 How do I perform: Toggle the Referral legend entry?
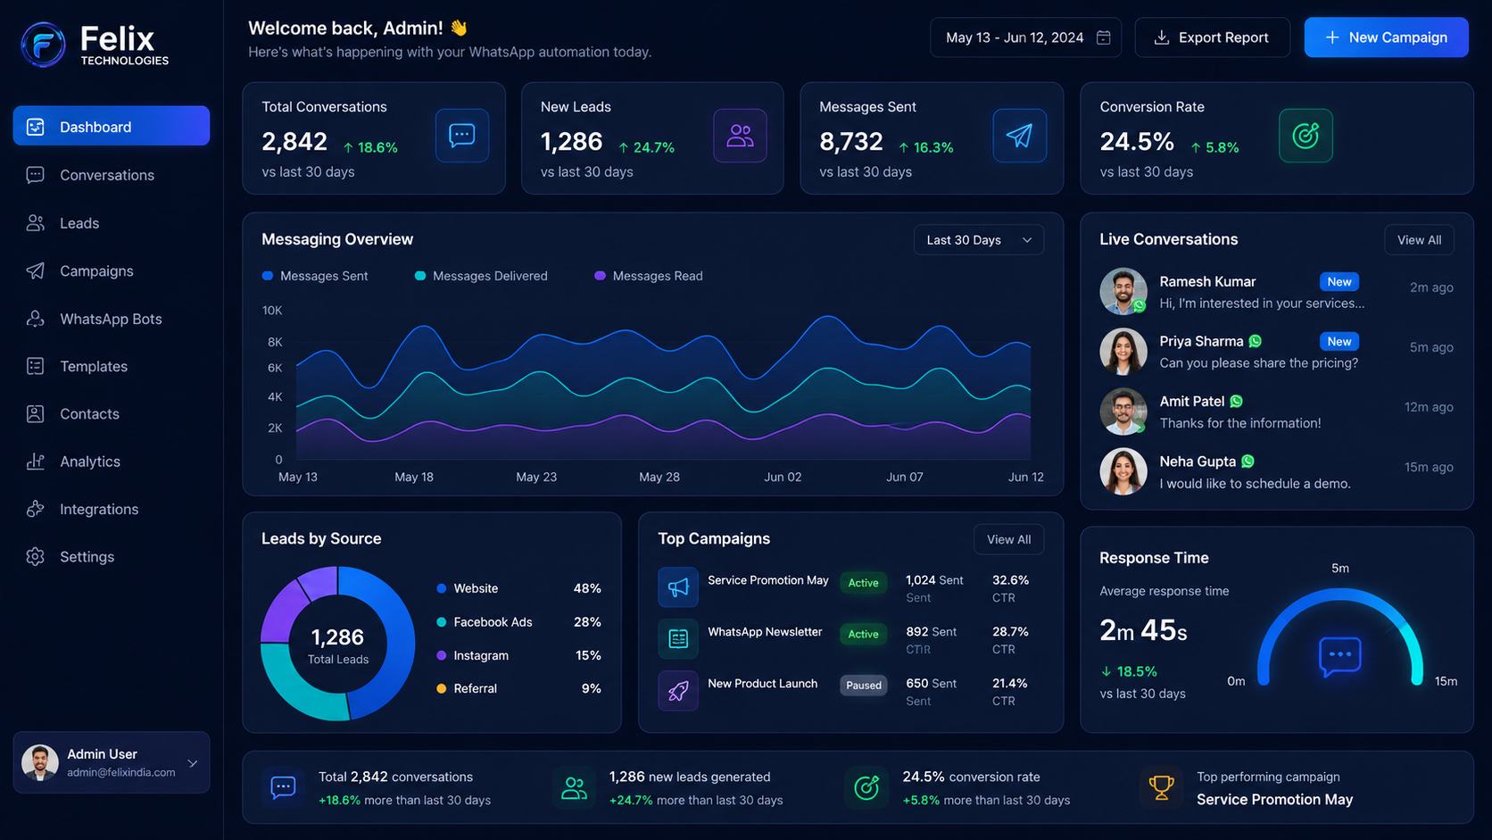[x=467, y=688]
